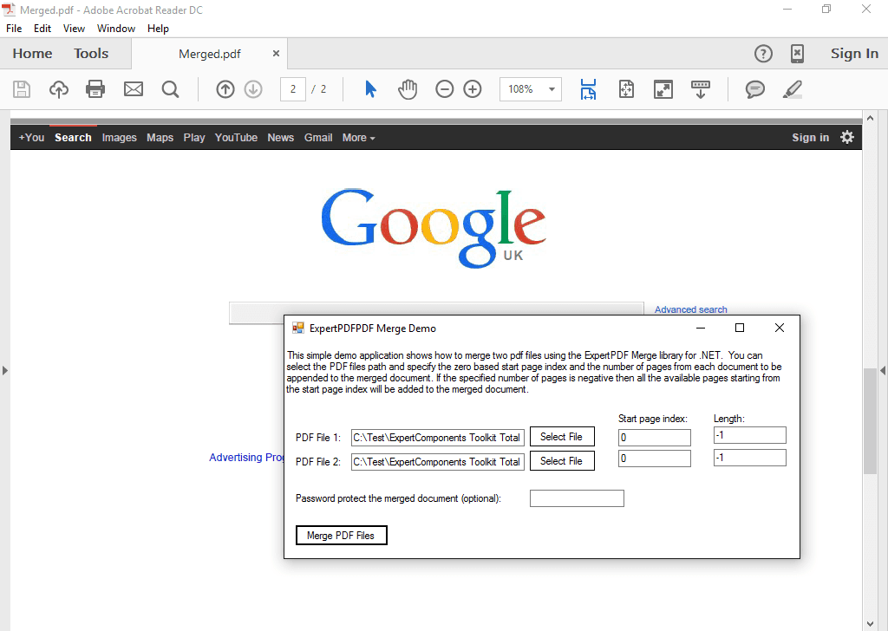Click the vertical scrollbar thumb
888x631 pixels.
[870, 421]
